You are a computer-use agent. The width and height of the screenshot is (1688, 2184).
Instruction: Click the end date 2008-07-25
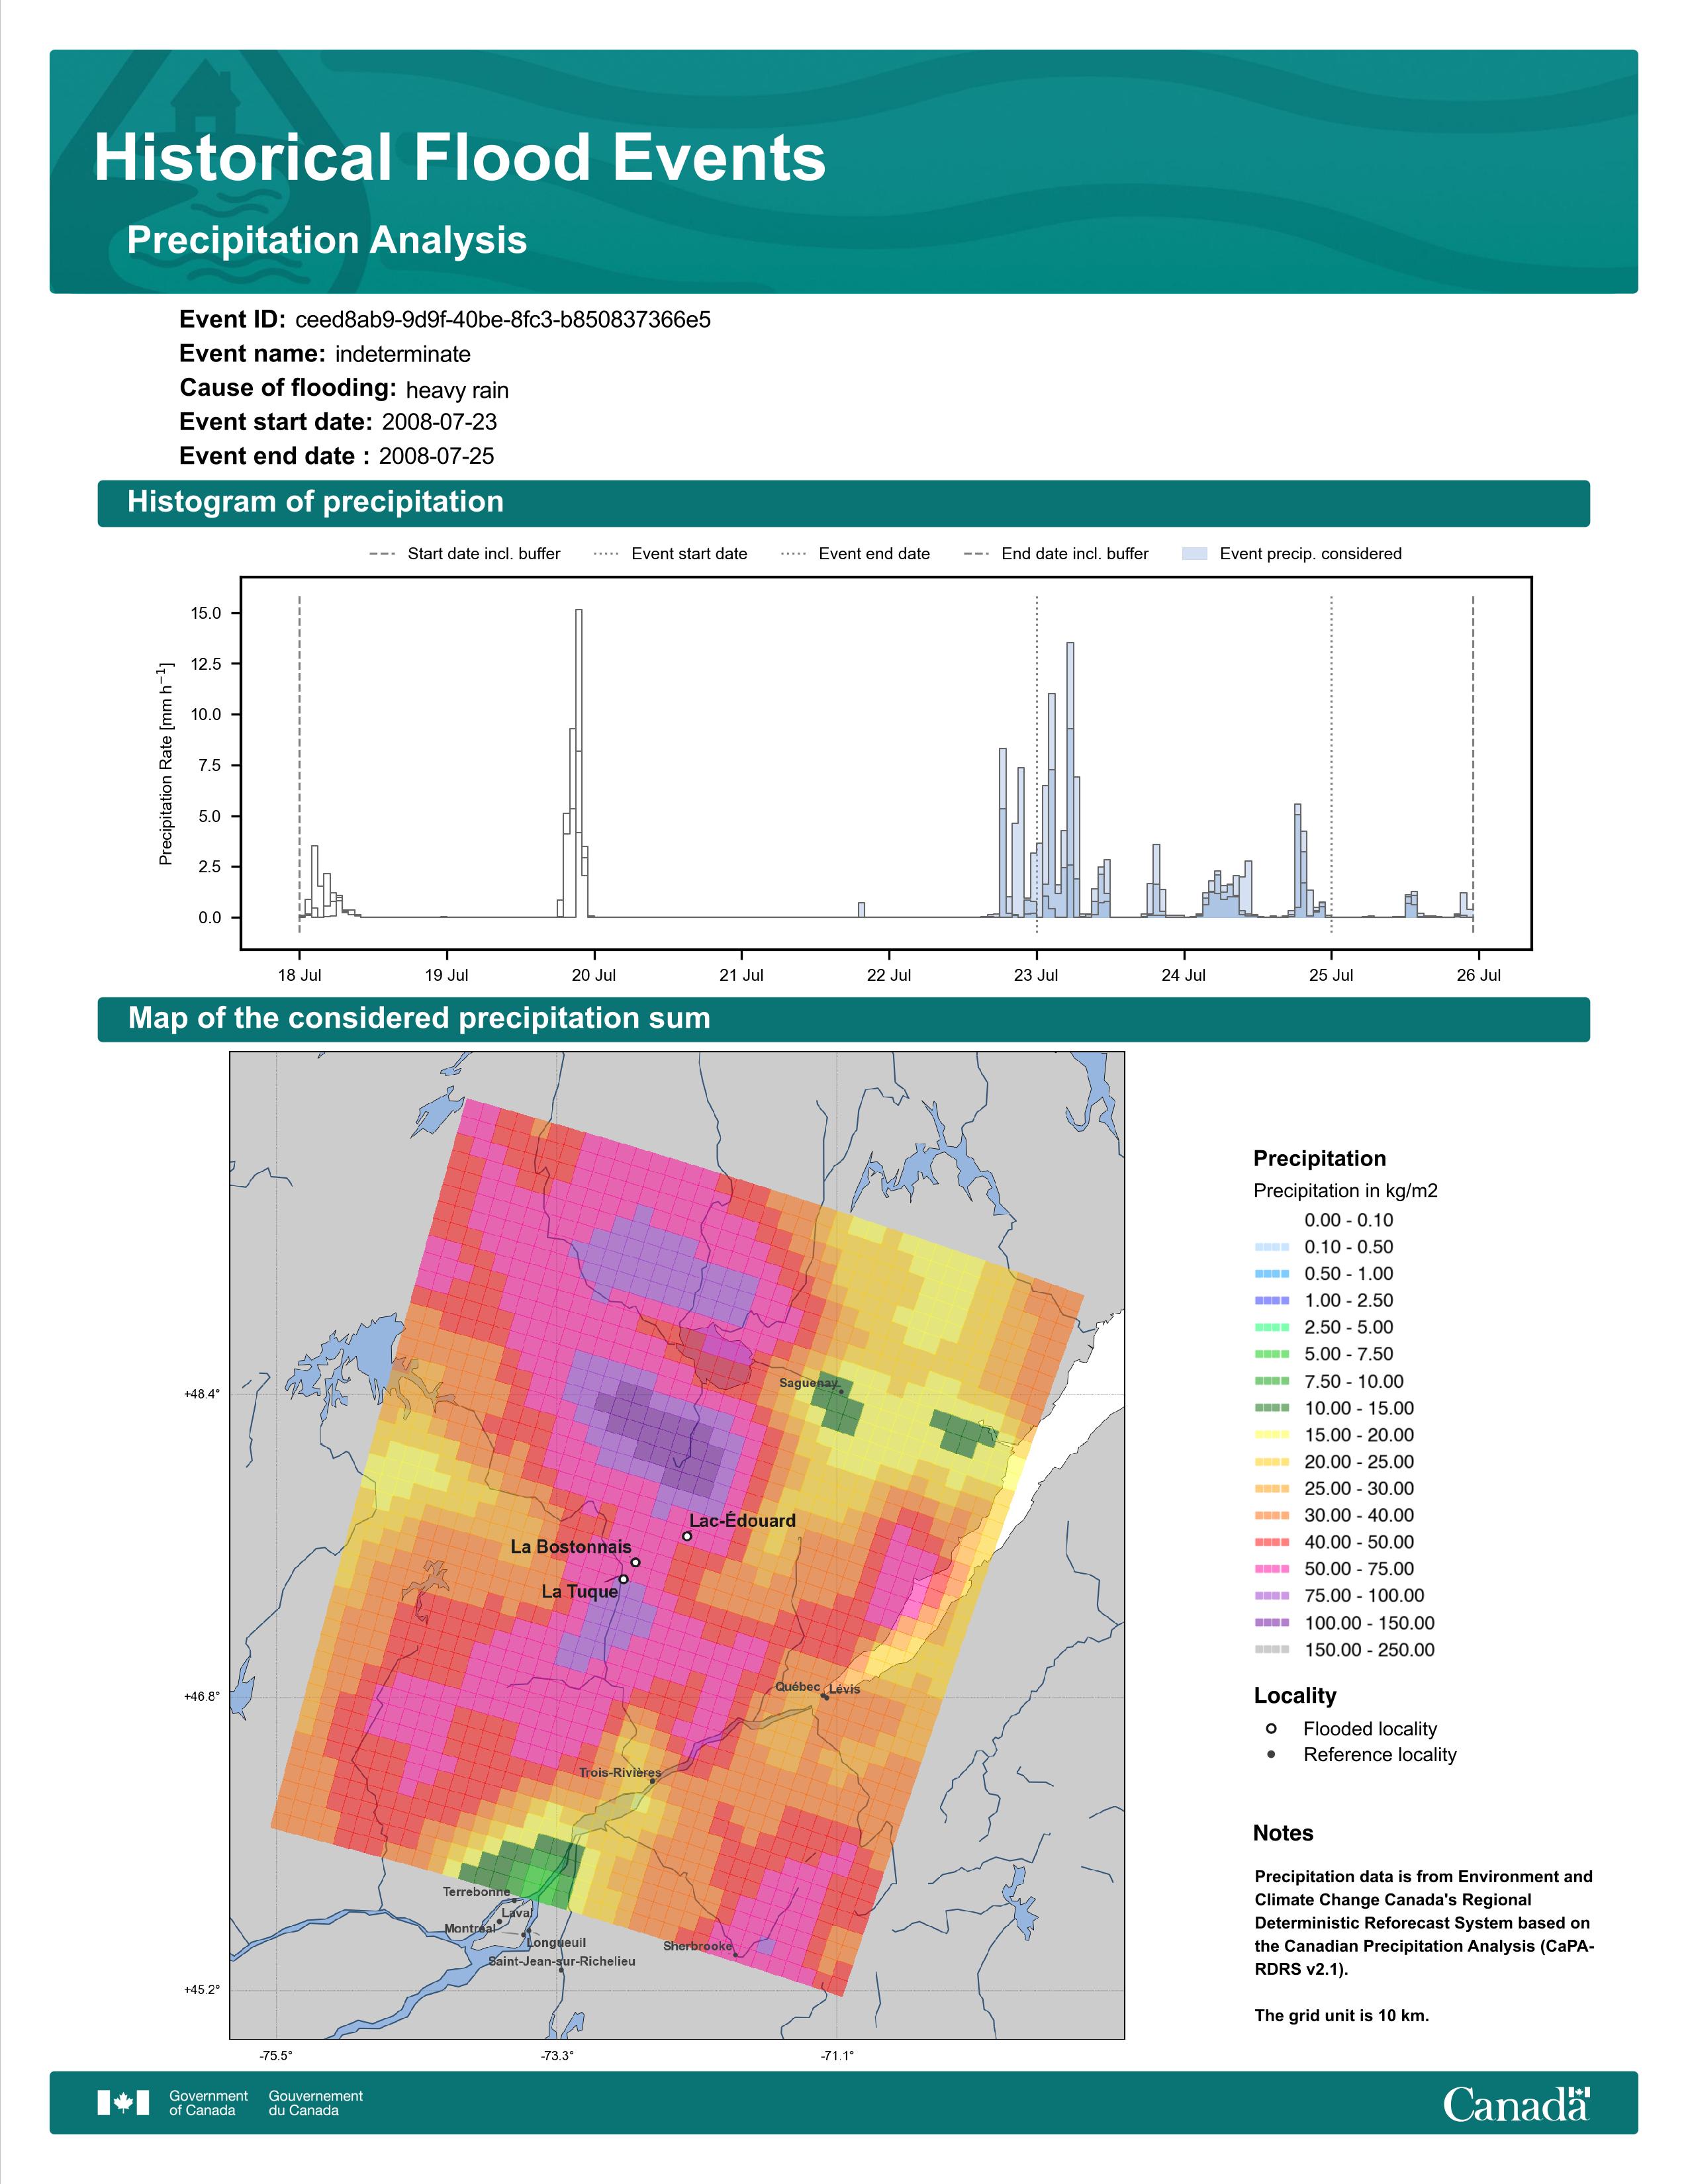pos(436,456)
